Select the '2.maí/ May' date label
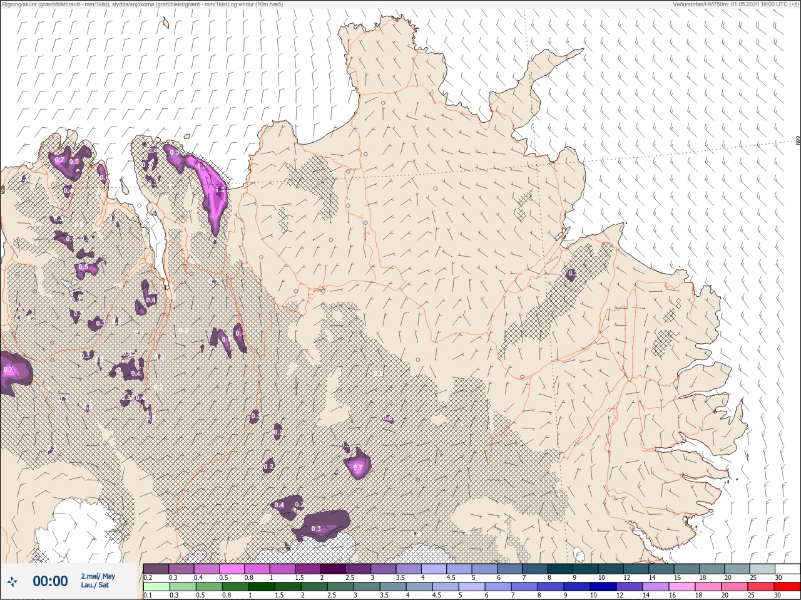Viewport: 801px width, 600px height. (x=98, y=576)
